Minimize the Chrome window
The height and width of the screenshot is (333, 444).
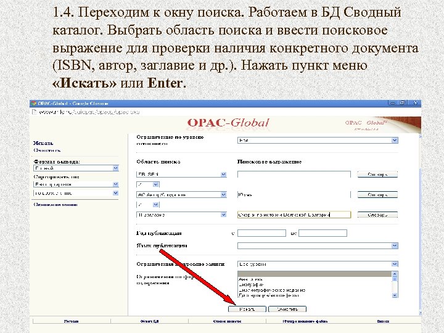(x=392, y=103)
